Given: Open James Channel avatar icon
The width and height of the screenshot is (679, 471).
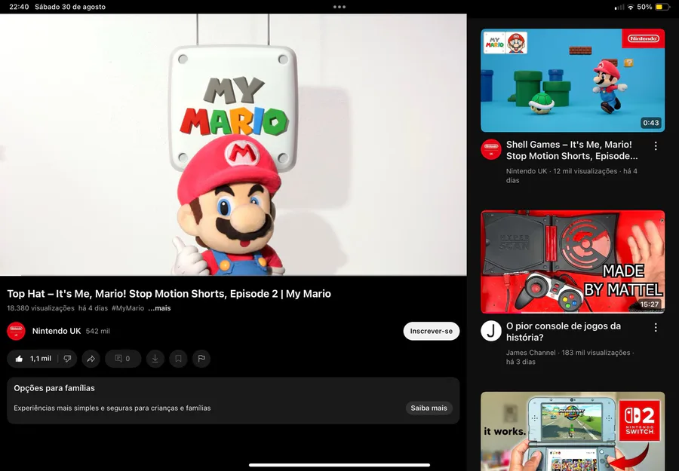Looking at the screenshot, I should point(491,332).
